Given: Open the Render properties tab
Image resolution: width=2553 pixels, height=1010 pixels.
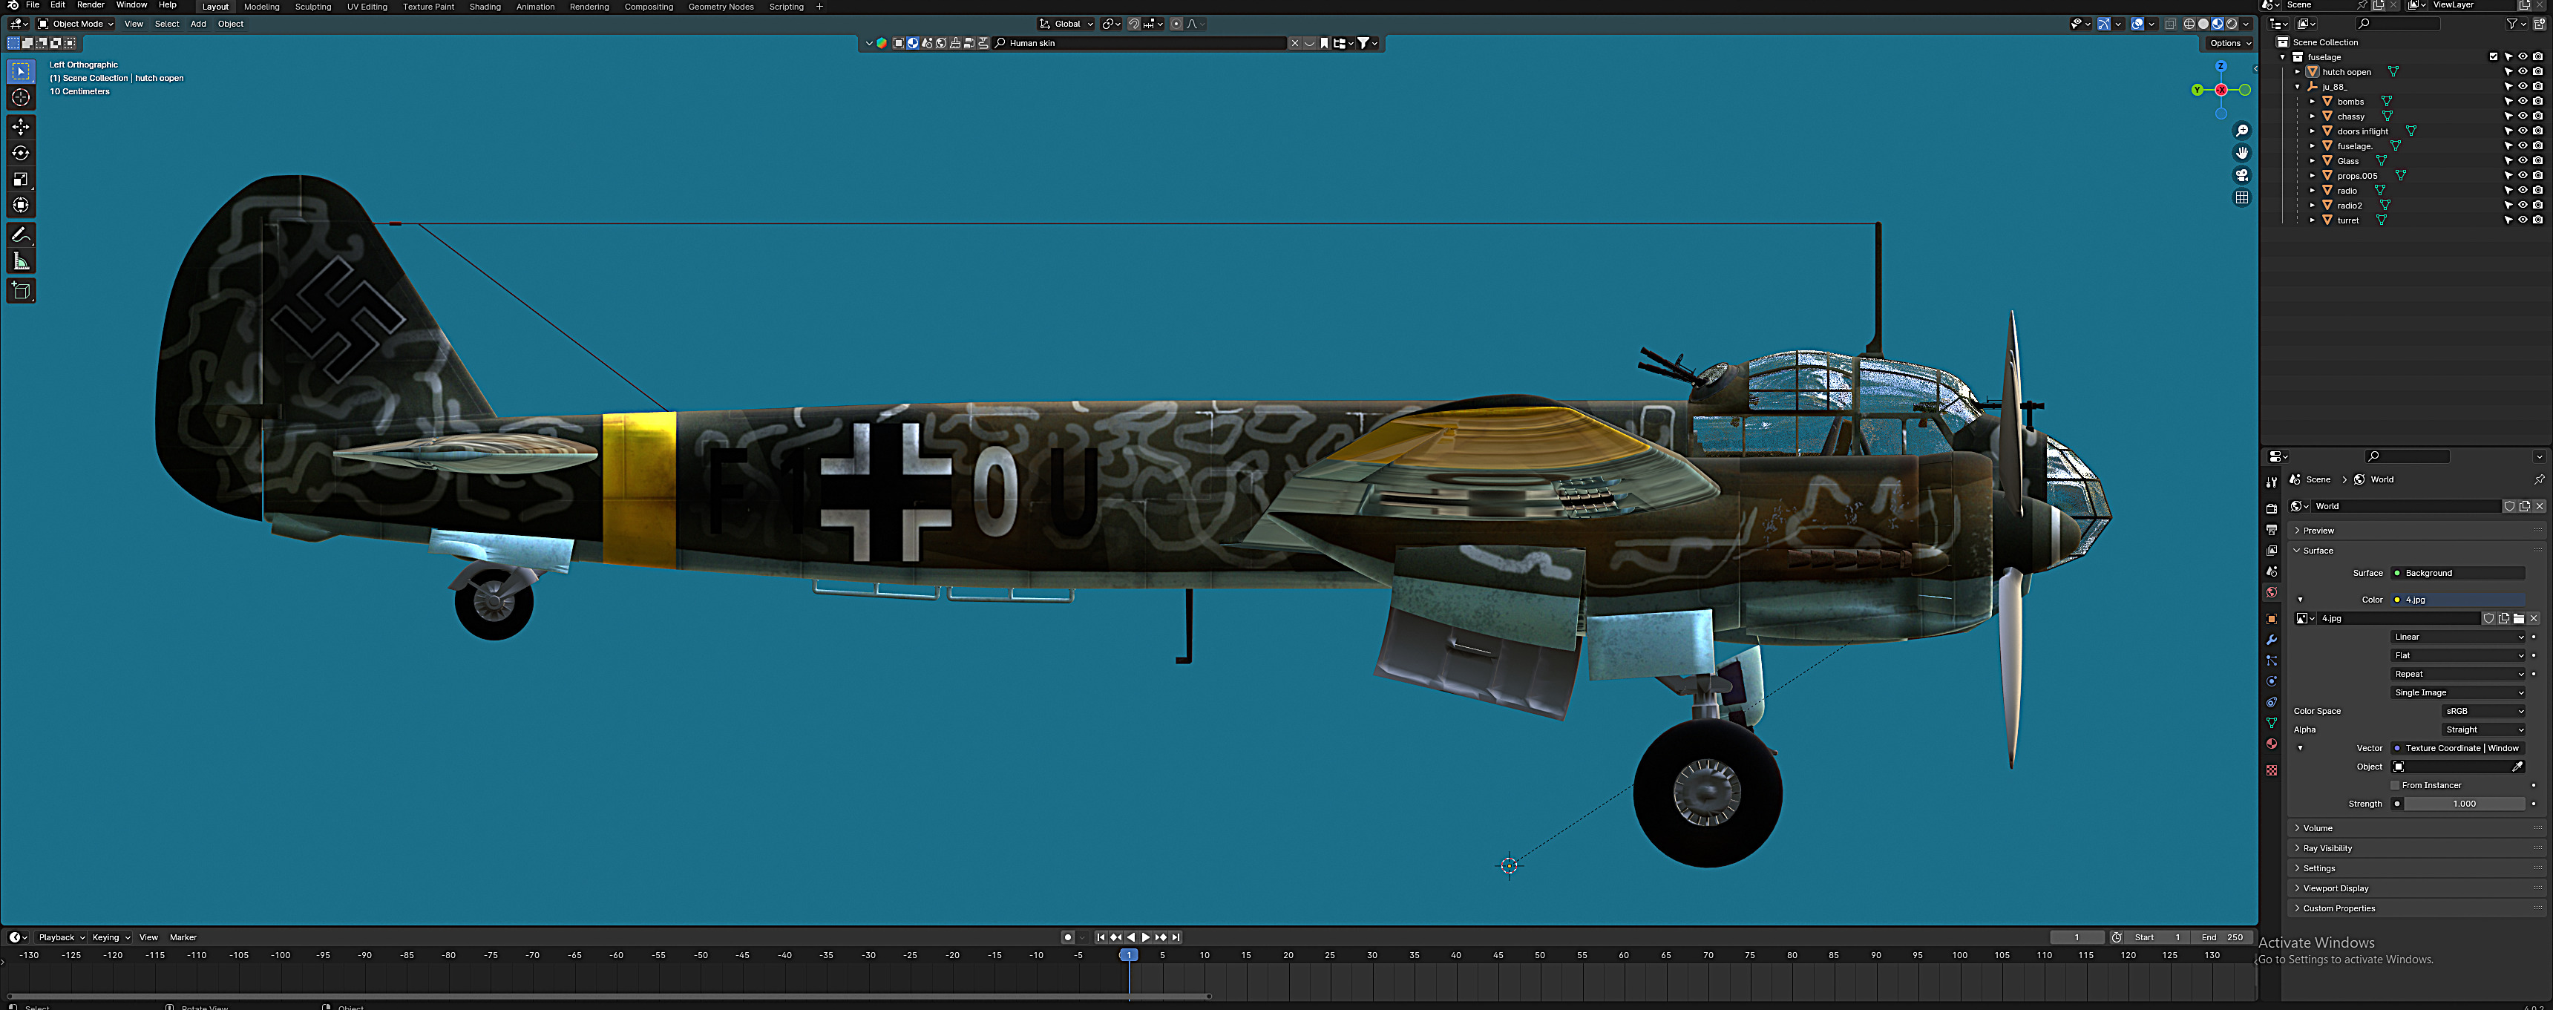Looking at the screenshot, I should click(x=2272, y=508).
